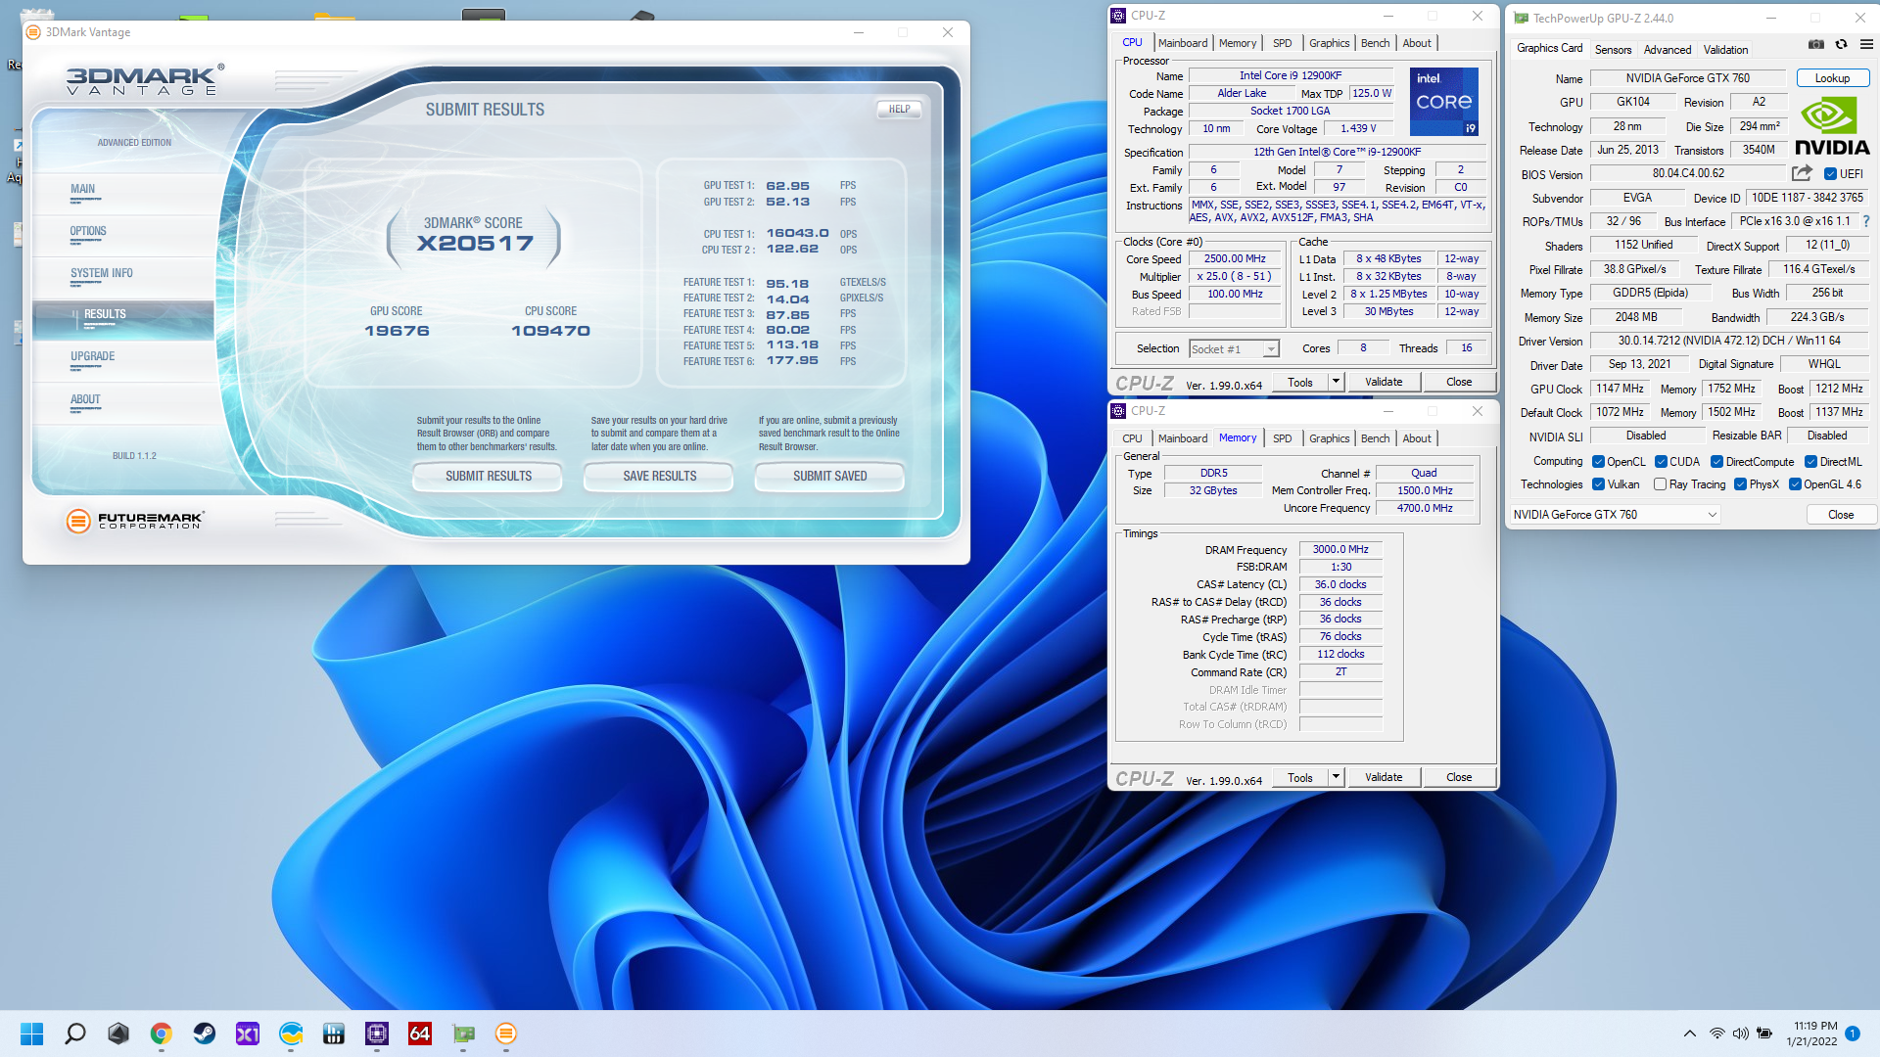Screen dimensions: 1880x1057
Task: Click the BIOS version share/export icon
Action: [x=1802, y=173]
